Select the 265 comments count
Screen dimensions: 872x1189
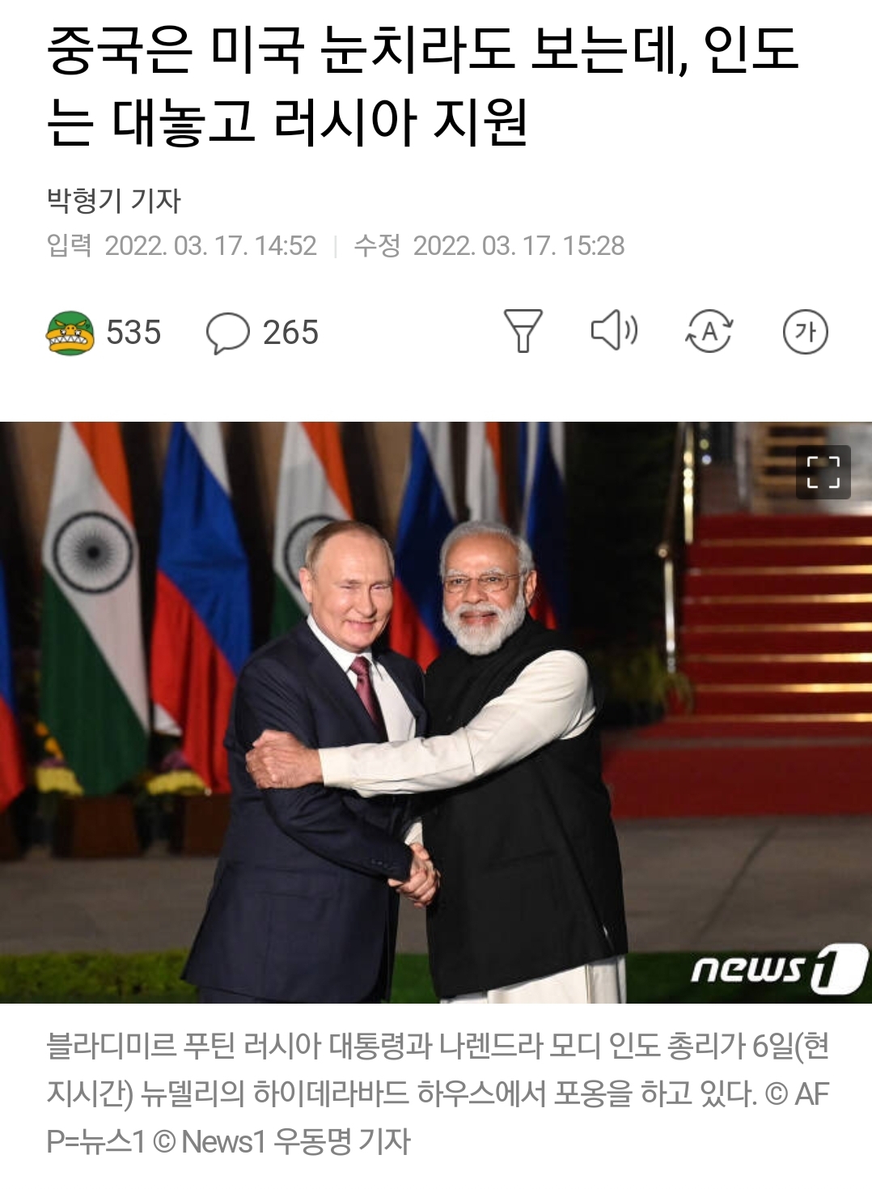(290, 333)
